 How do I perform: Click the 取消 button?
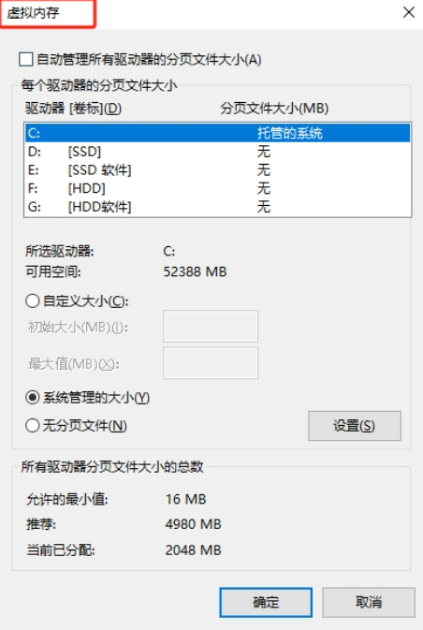pyautogui.click(x=369, y=602)
